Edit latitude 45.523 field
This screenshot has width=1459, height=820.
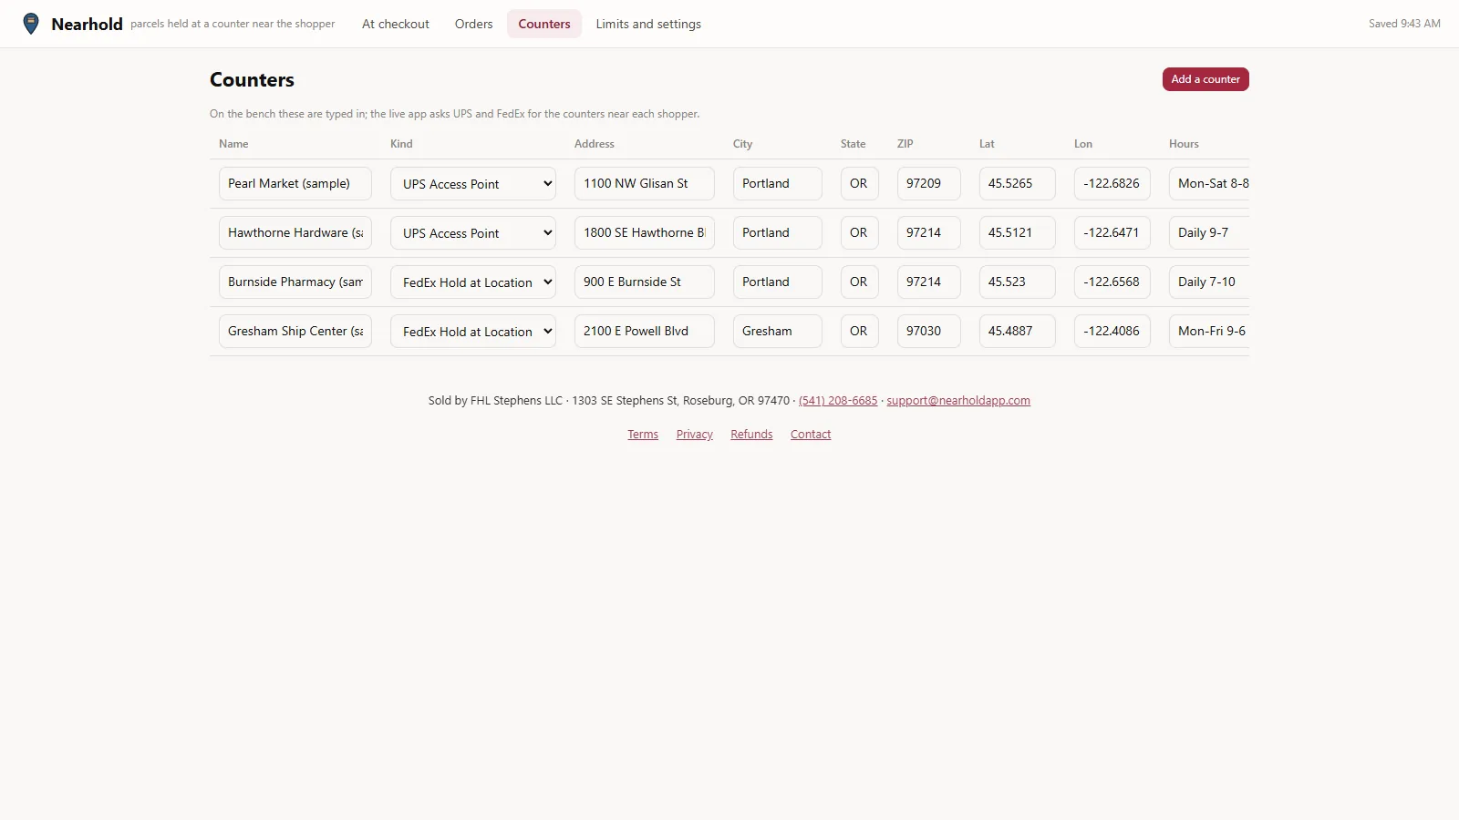1018,282
